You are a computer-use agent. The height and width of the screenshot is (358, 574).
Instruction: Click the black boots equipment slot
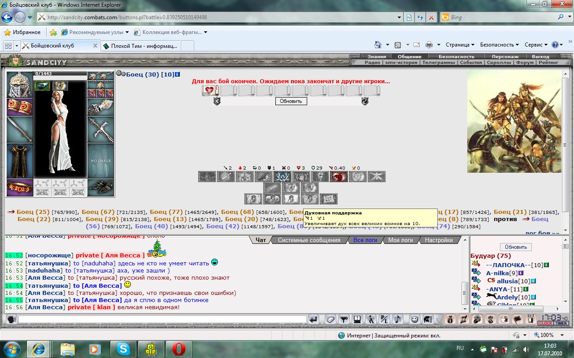(x=100, y=188)
